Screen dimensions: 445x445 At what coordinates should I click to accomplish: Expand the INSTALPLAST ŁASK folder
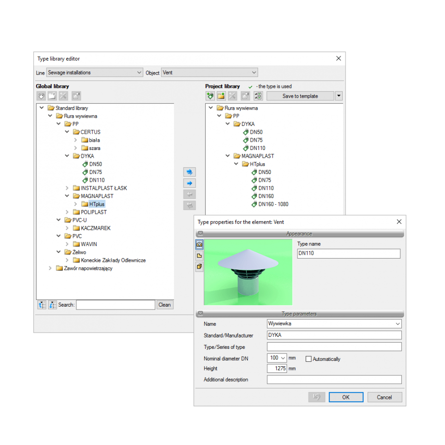coord(67,188)
